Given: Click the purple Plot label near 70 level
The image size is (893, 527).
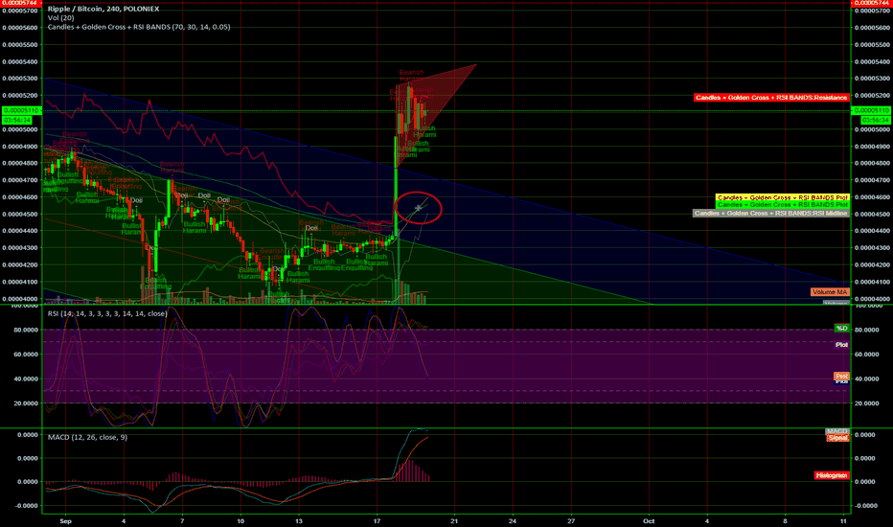Looking at the screenshot, I should click(x=841, y=345).
